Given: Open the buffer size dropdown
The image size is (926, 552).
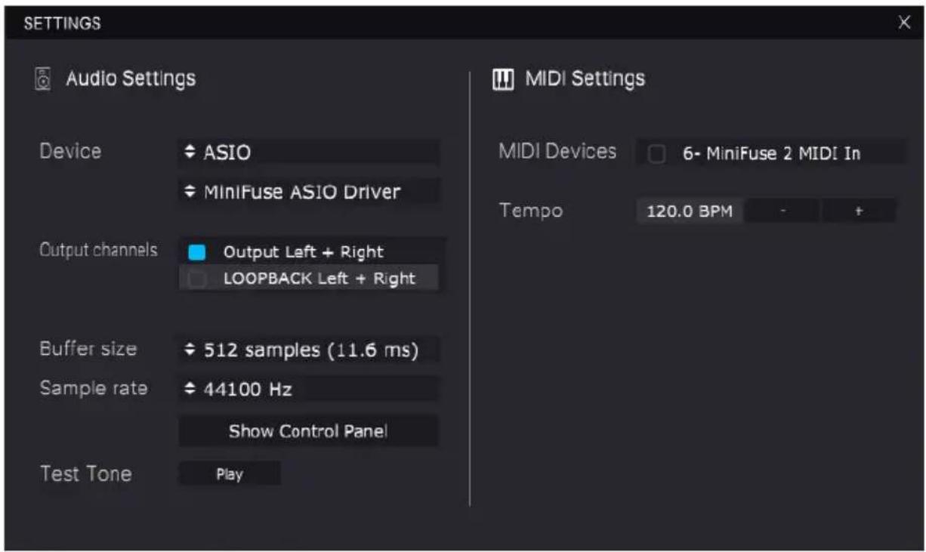Looking at the screenshot, I should pos(308,350).
